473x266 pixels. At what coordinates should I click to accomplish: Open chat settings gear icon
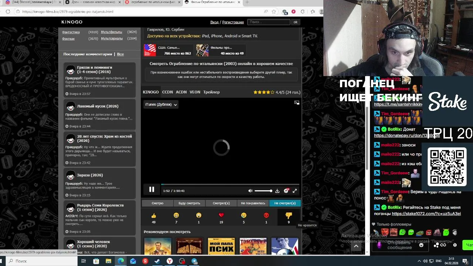455,245
